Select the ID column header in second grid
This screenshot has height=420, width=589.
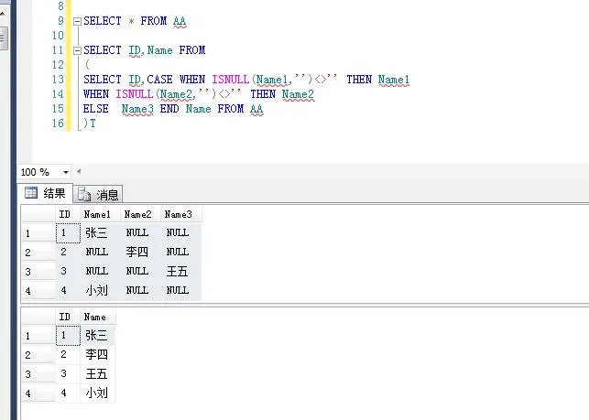coord(68,317)
